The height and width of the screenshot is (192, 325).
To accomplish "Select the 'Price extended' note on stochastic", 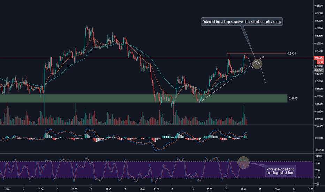I will pyautogui.click(x=280, y=171).
